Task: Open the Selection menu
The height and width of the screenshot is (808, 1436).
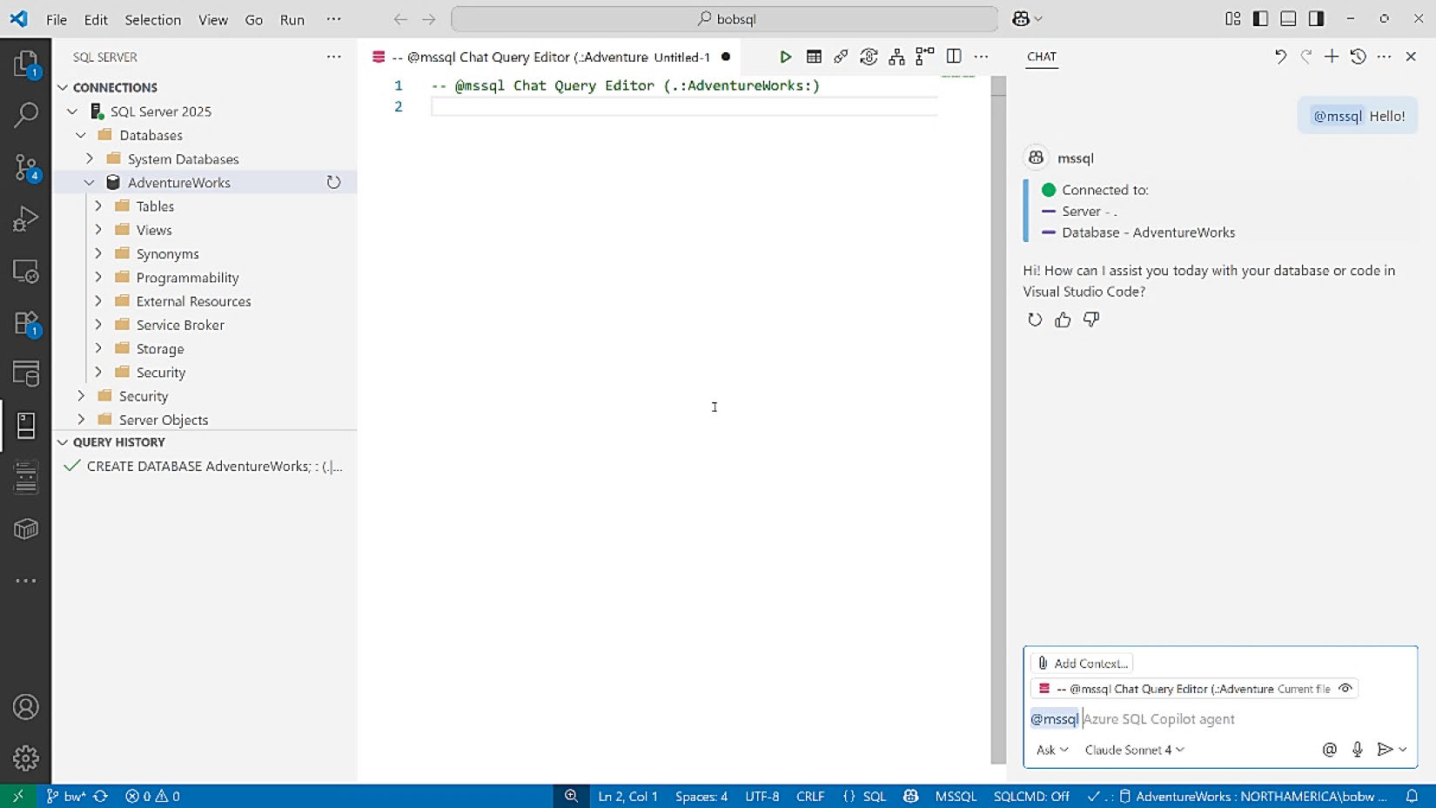Action: tap(152, 19)
